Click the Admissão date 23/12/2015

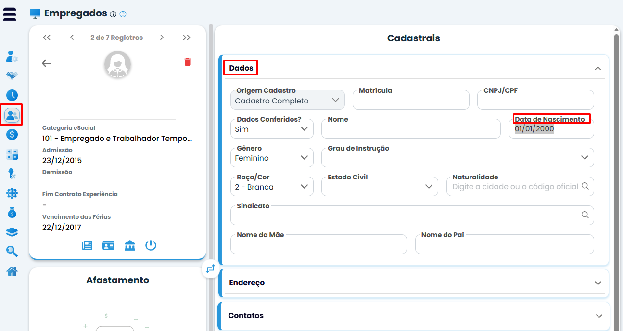[62, 160]
